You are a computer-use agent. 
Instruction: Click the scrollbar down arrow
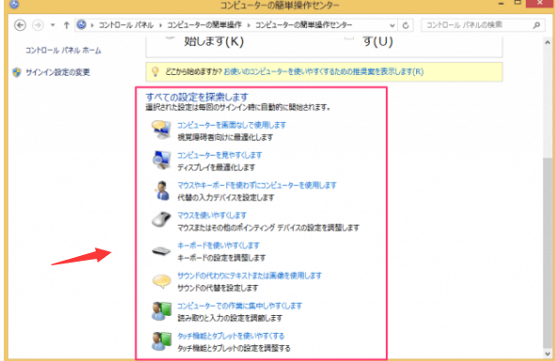547,353
